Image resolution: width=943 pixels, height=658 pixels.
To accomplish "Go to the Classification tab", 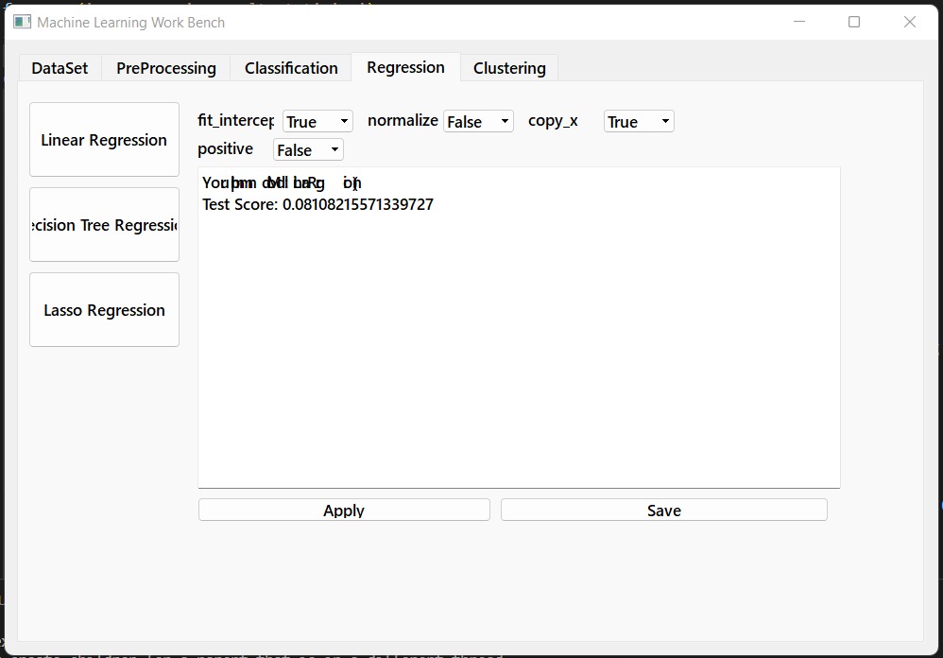I will coord(291,68).
